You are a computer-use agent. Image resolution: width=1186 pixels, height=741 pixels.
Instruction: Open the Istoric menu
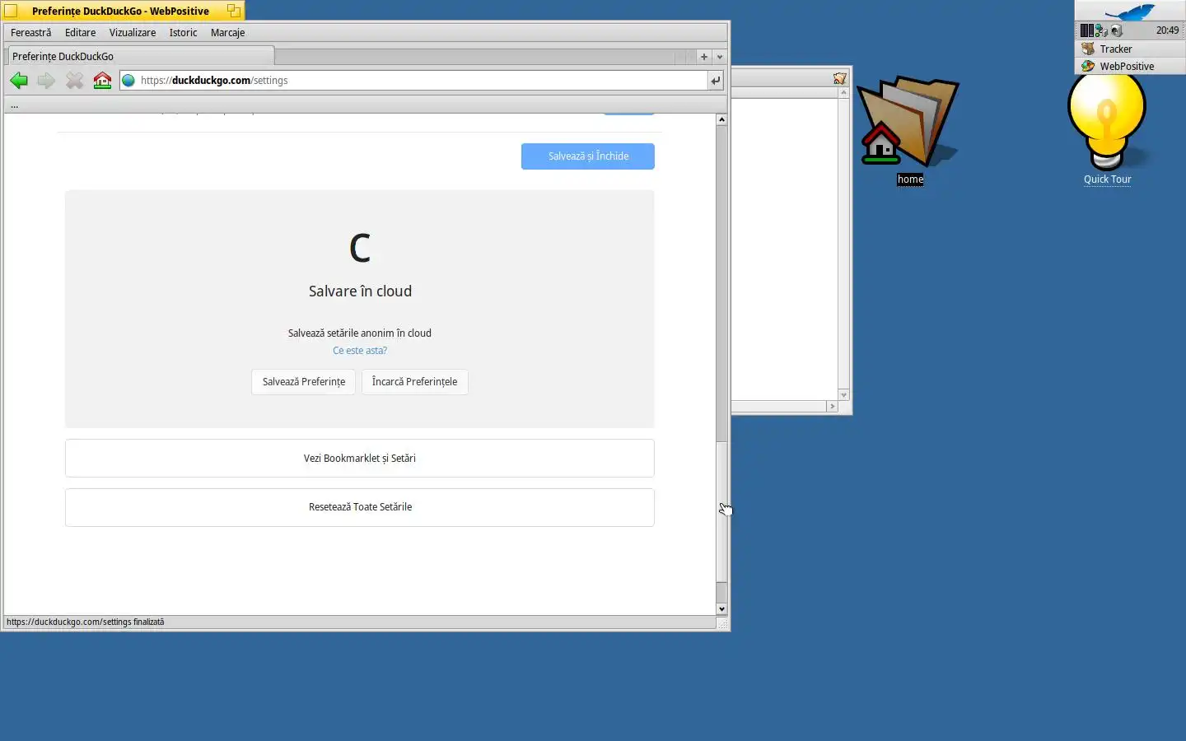(x=183, y=33)
